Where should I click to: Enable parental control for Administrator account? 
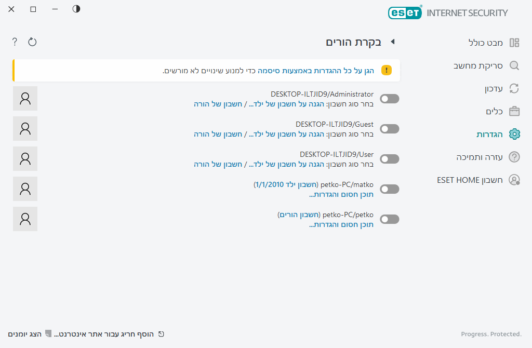[389, 98]
